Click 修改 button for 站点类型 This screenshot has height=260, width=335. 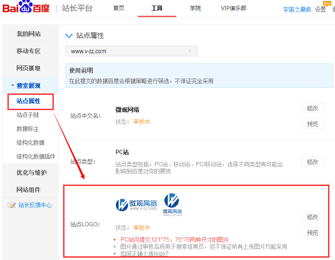tap(313, 161)
